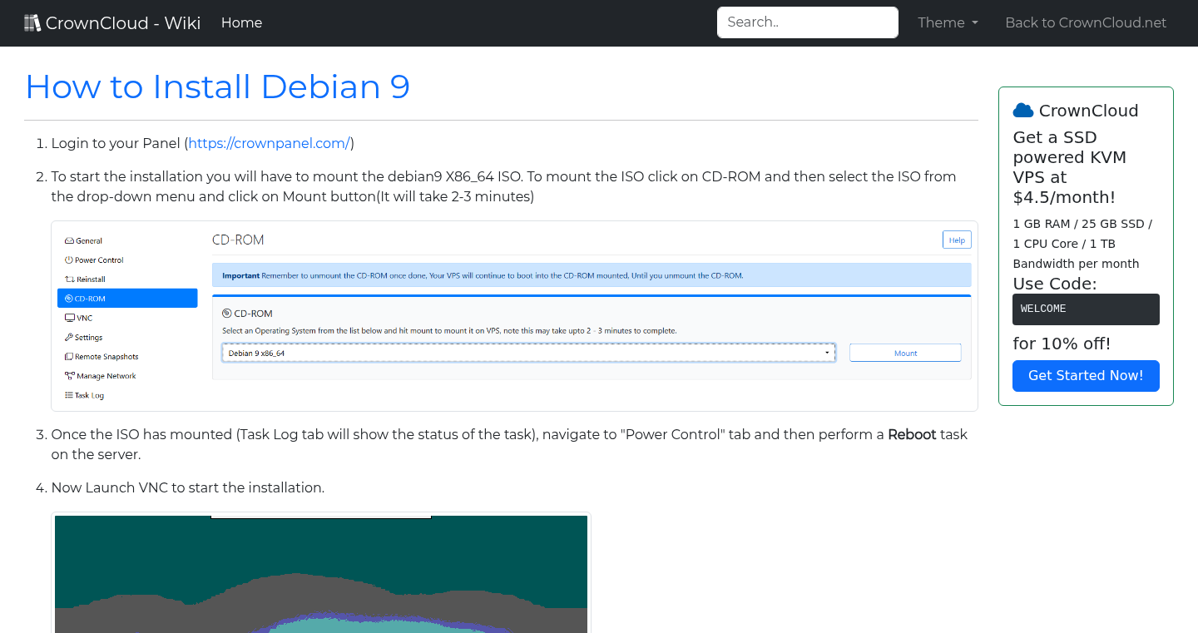Click Get Started Now!
1198x633 pixels.
(x=1086, y=376)
